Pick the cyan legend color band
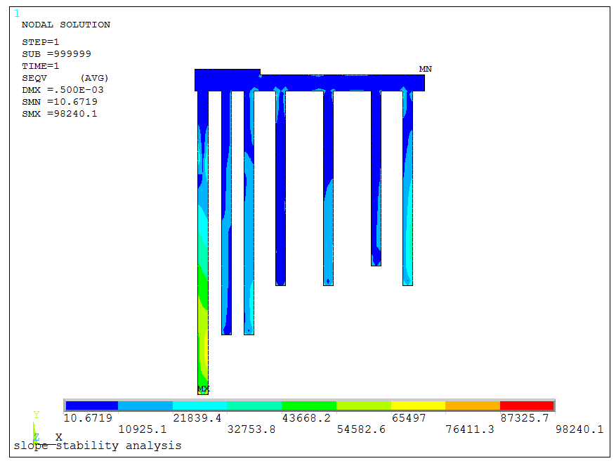Image resolution: width=616 pixels, height=461 pixels. click(x=200, y=405)
